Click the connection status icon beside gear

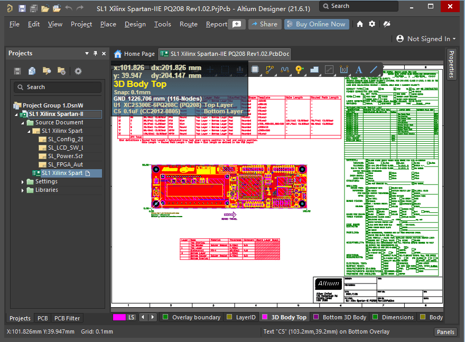coord(387,24)
